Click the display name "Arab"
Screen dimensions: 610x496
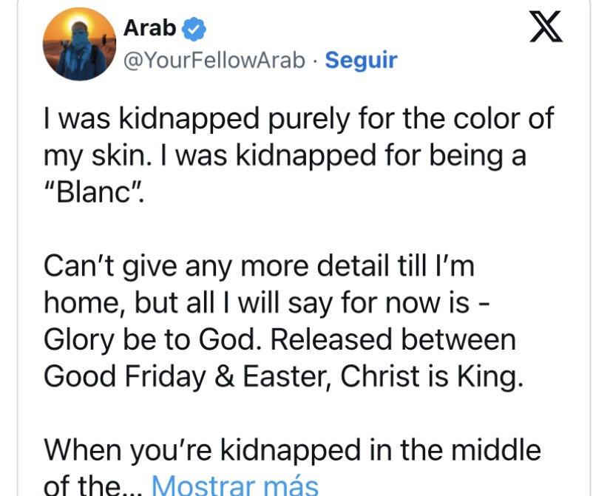pyautogui.click(x=150, y=28)
